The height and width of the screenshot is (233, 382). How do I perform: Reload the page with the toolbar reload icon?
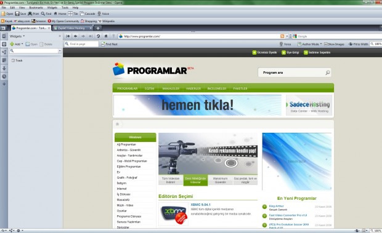[x=98, y=36]
